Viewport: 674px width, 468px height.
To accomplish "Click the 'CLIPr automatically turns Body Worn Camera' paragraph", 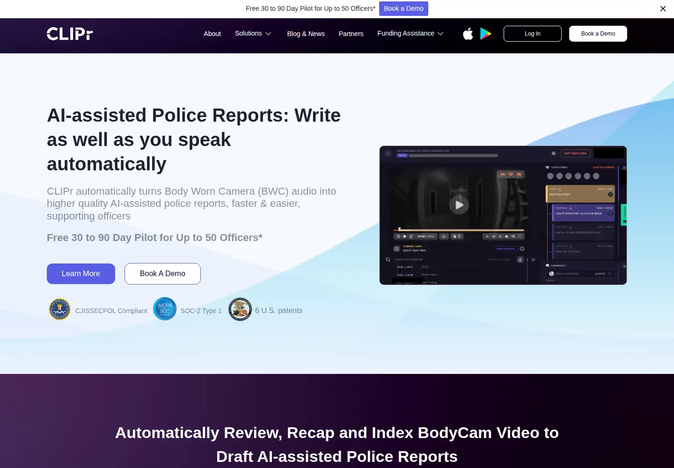I will pos(191,204).
